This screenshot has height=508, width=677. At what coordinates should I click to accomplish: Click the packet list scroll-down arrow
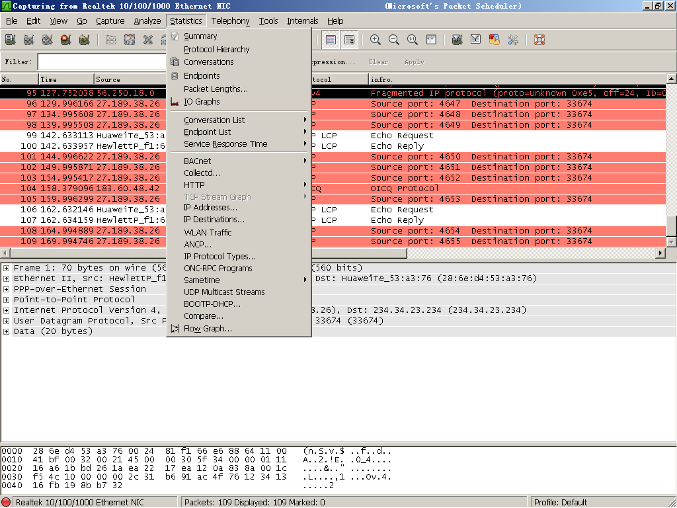point(672,242)
